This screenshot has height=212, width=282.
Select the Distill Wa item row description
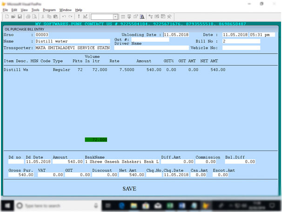point(16,70)
